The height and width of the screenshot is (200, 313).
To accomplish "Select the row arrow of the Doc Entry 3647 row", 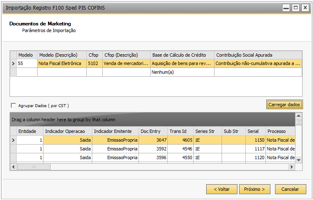I will click(x=13, y=140).
